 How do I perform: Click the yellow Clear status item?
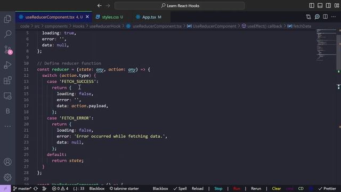277,188
